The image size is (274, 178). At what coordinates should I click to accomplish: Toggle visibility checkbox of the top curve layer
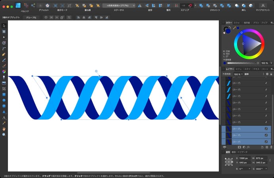(266, 83)
